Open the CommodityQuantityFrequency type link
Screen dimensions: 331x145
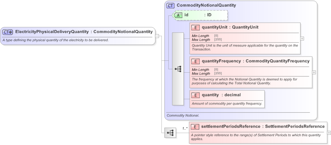coord(278,61)
